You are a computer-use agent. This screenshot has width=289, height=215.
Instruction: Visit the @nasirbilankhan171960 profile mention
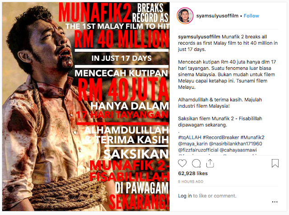[x=236, y=144]
